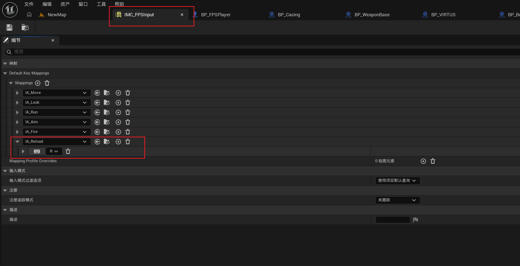520x266 pixels.
Task: Expand the IA_Fire mapping row
Action: pyautogui.click(x=17, y=132)
